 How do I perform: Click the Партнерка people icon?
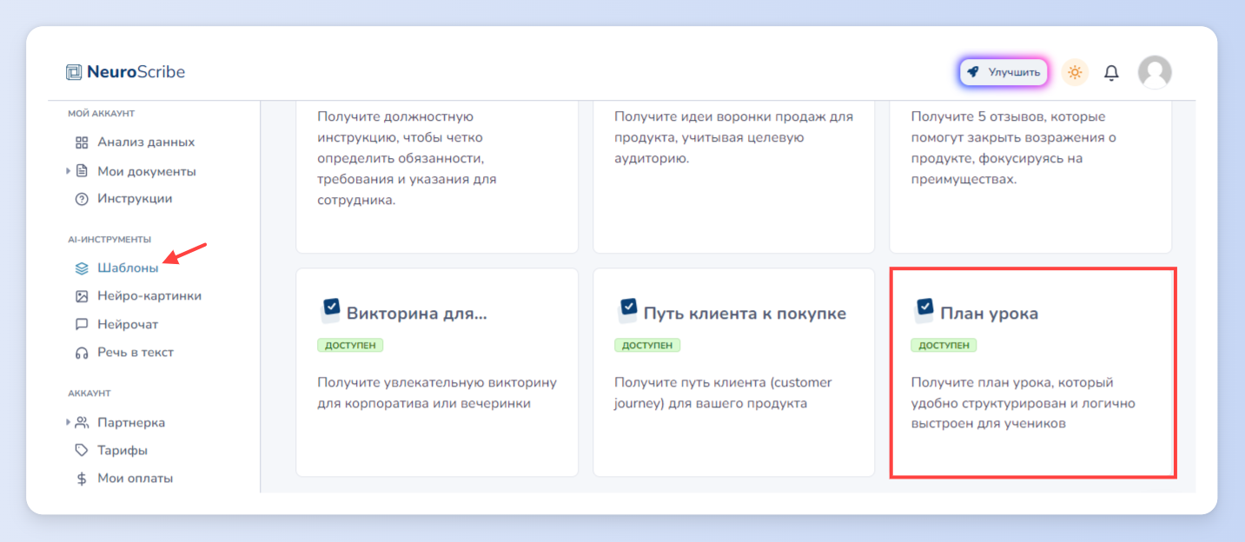(x=82, y=423)
